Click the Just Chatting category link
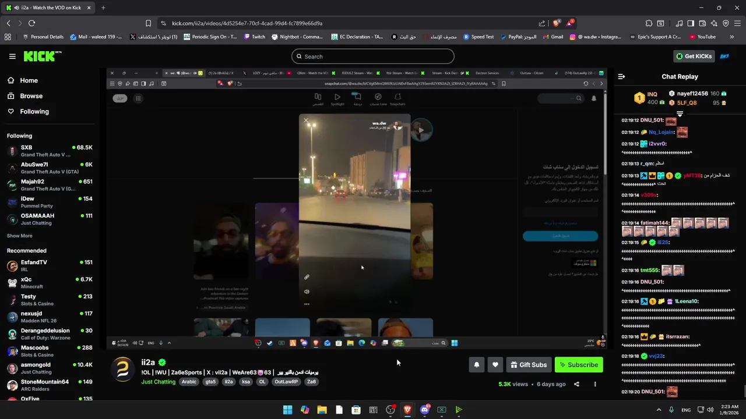Image resolution: width=746 pixels, height=419 pixels. pos(159,382)
